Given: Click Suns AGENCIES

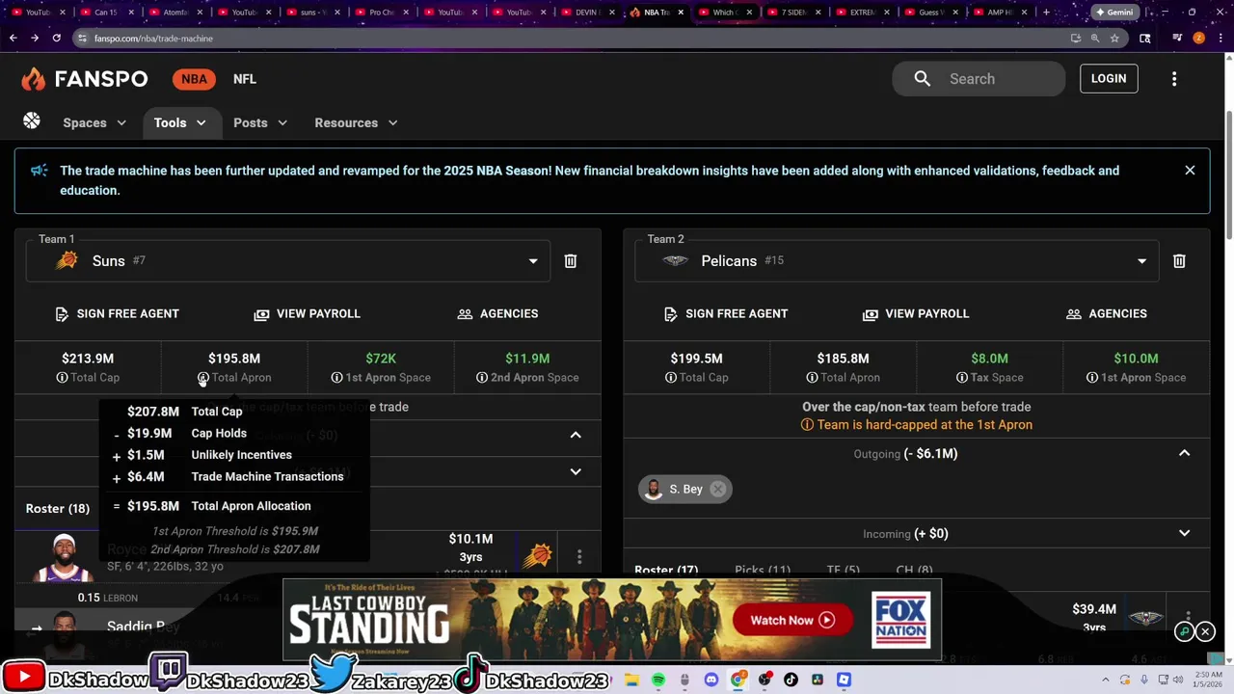Looking at the screenshot, I should pyautogui.click(x=497, y=313).
